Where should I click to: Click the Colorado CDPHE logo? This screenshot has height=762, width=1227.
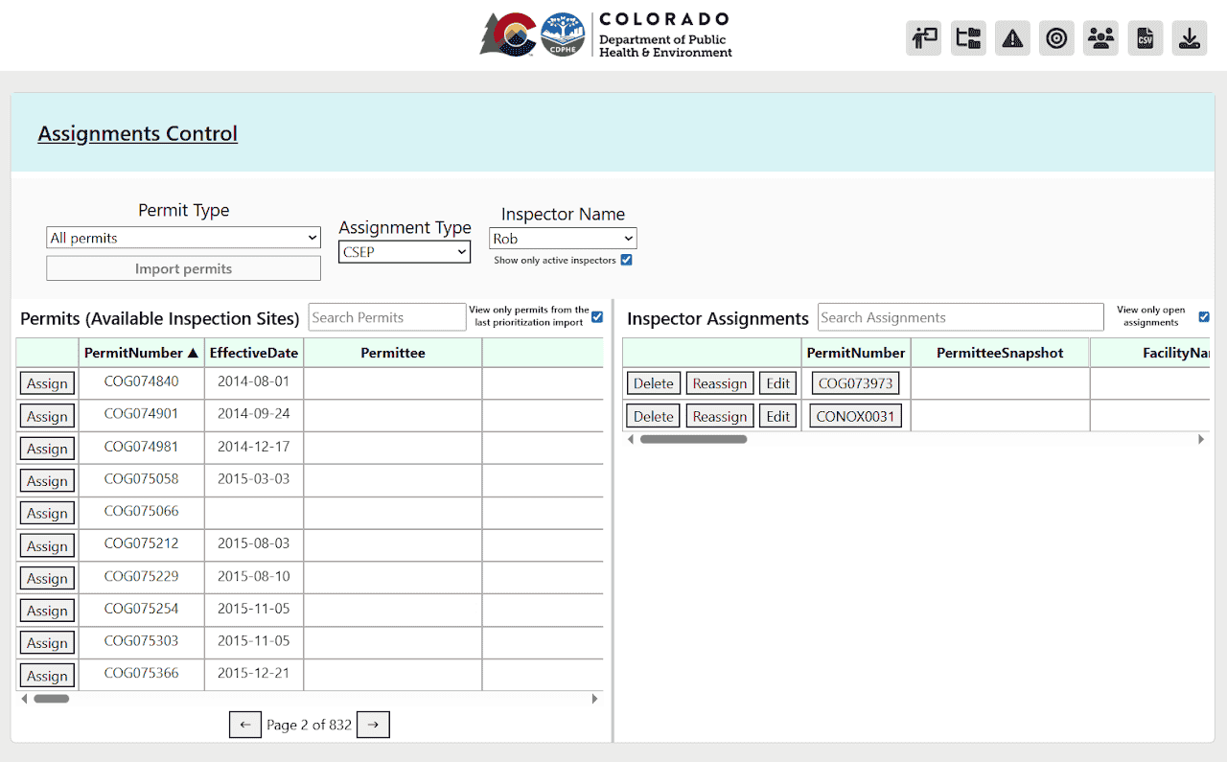pos(606,35)
